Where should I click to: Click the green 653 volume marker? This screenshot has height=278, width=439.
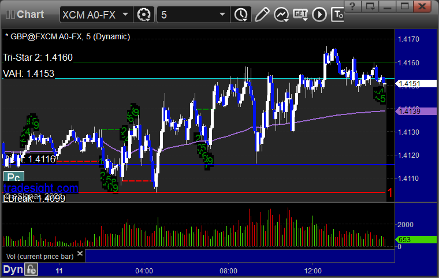pos(416,240)
